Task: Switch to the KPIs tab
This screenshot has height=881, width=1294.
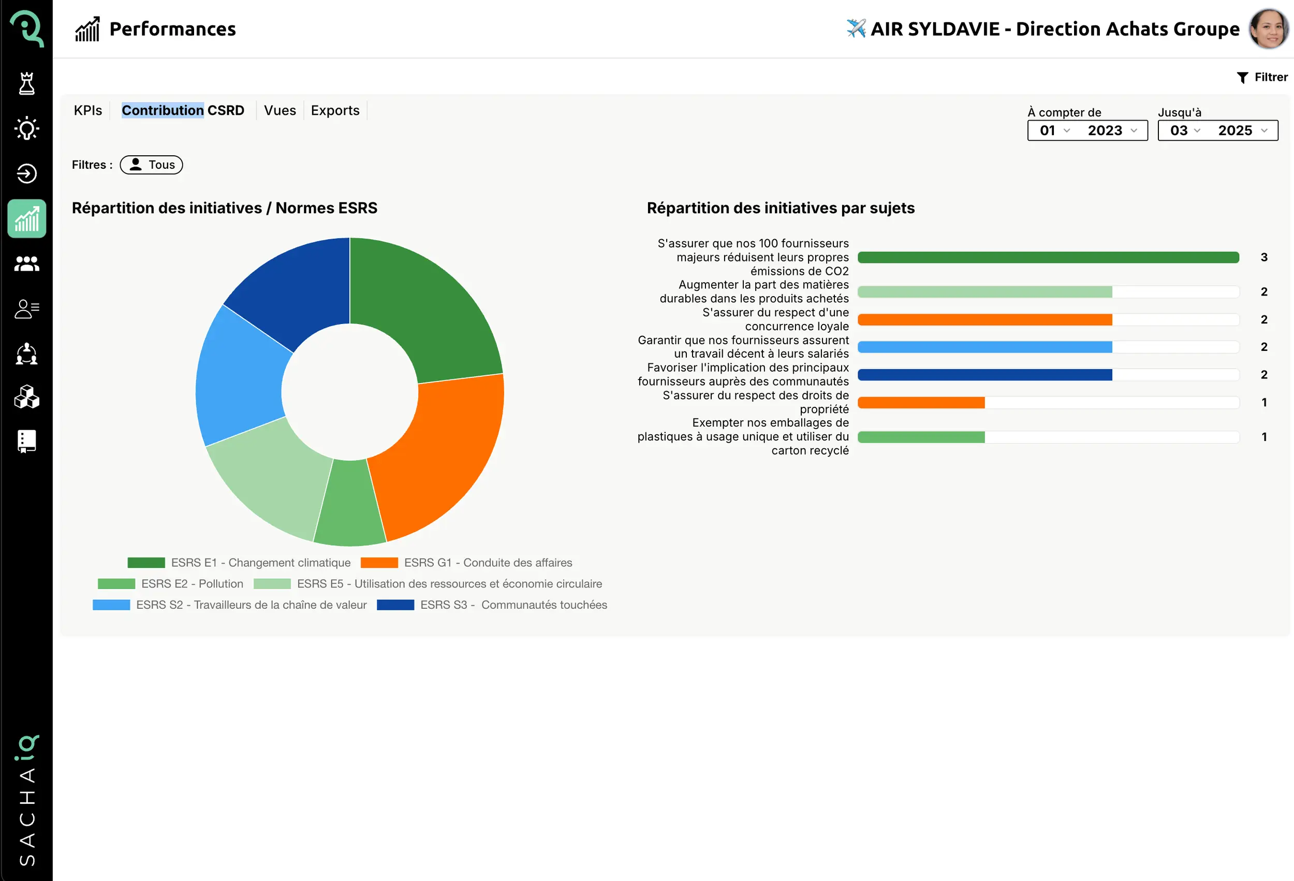Action: (x=88, y=110)
